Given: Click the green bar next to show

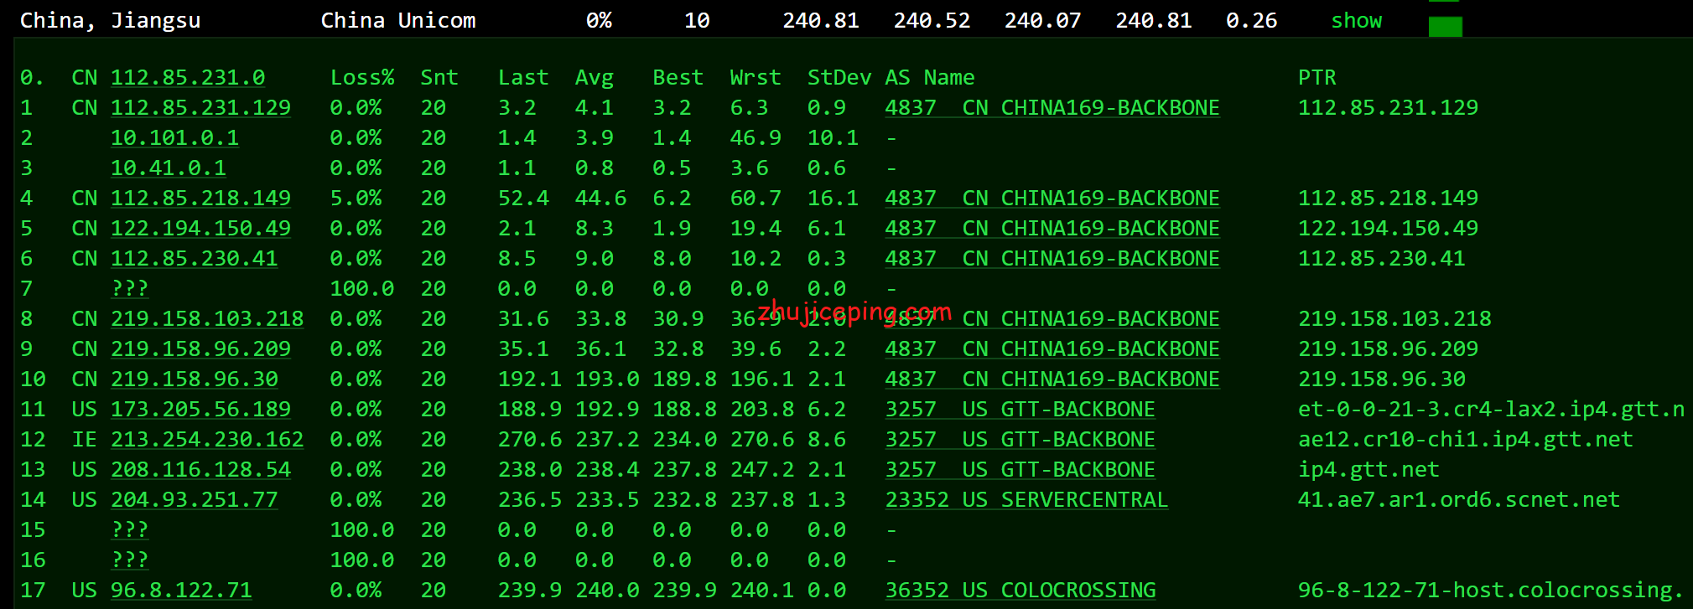Looking at the screenshot, I should click(x=1445, y=26).
